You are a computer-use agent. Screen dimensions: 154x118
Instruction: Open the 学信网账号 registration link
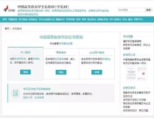click(x=20, y=59)
